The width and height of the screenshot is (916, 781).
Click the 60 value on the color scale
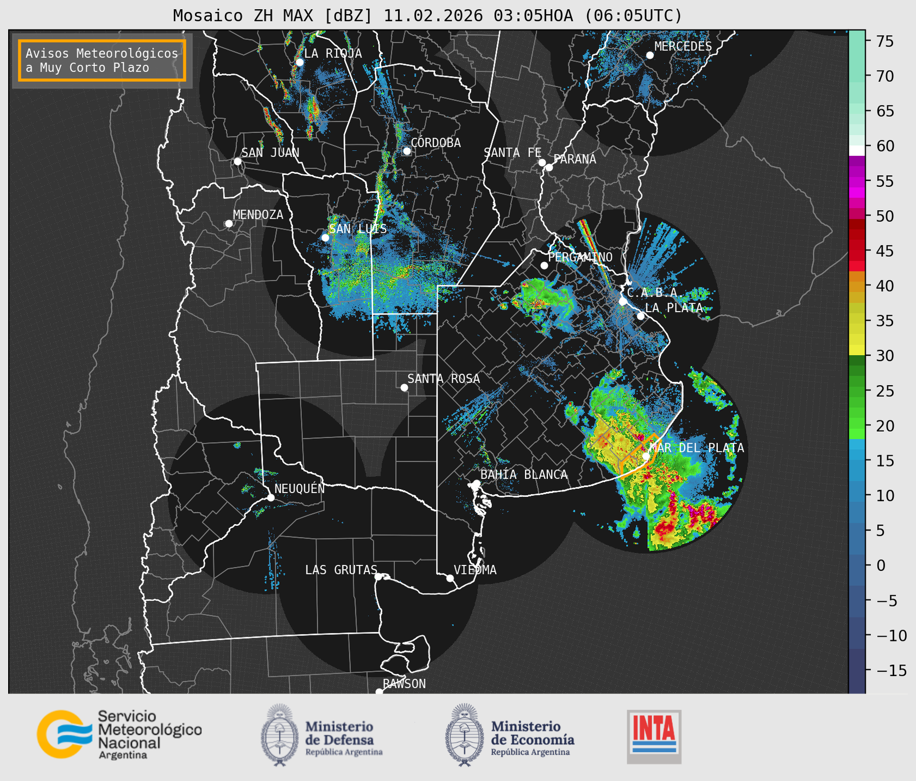885,146
